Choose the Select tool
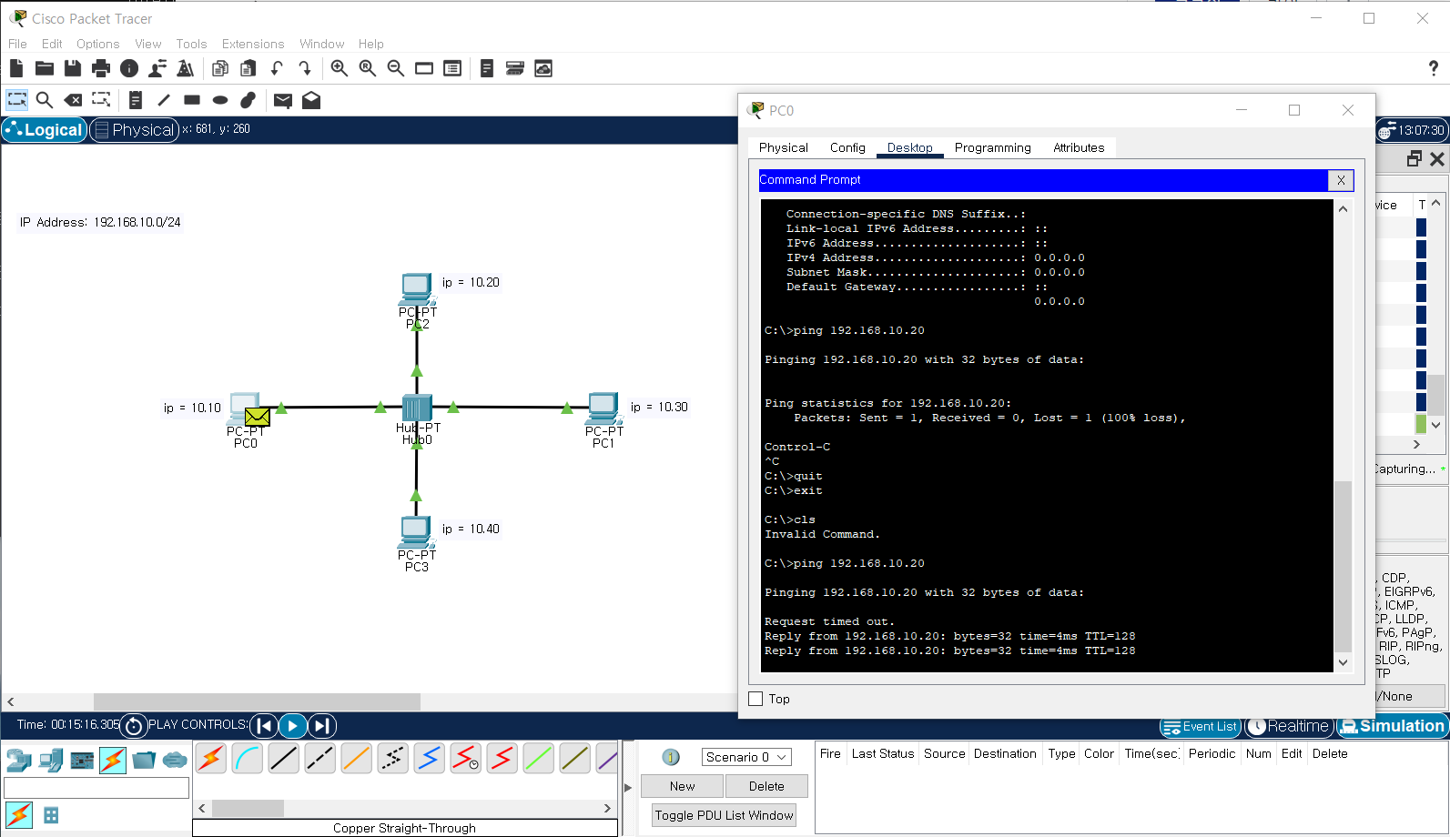The width and height of the screenshot is (1450, 837). (x=17, y=100)
